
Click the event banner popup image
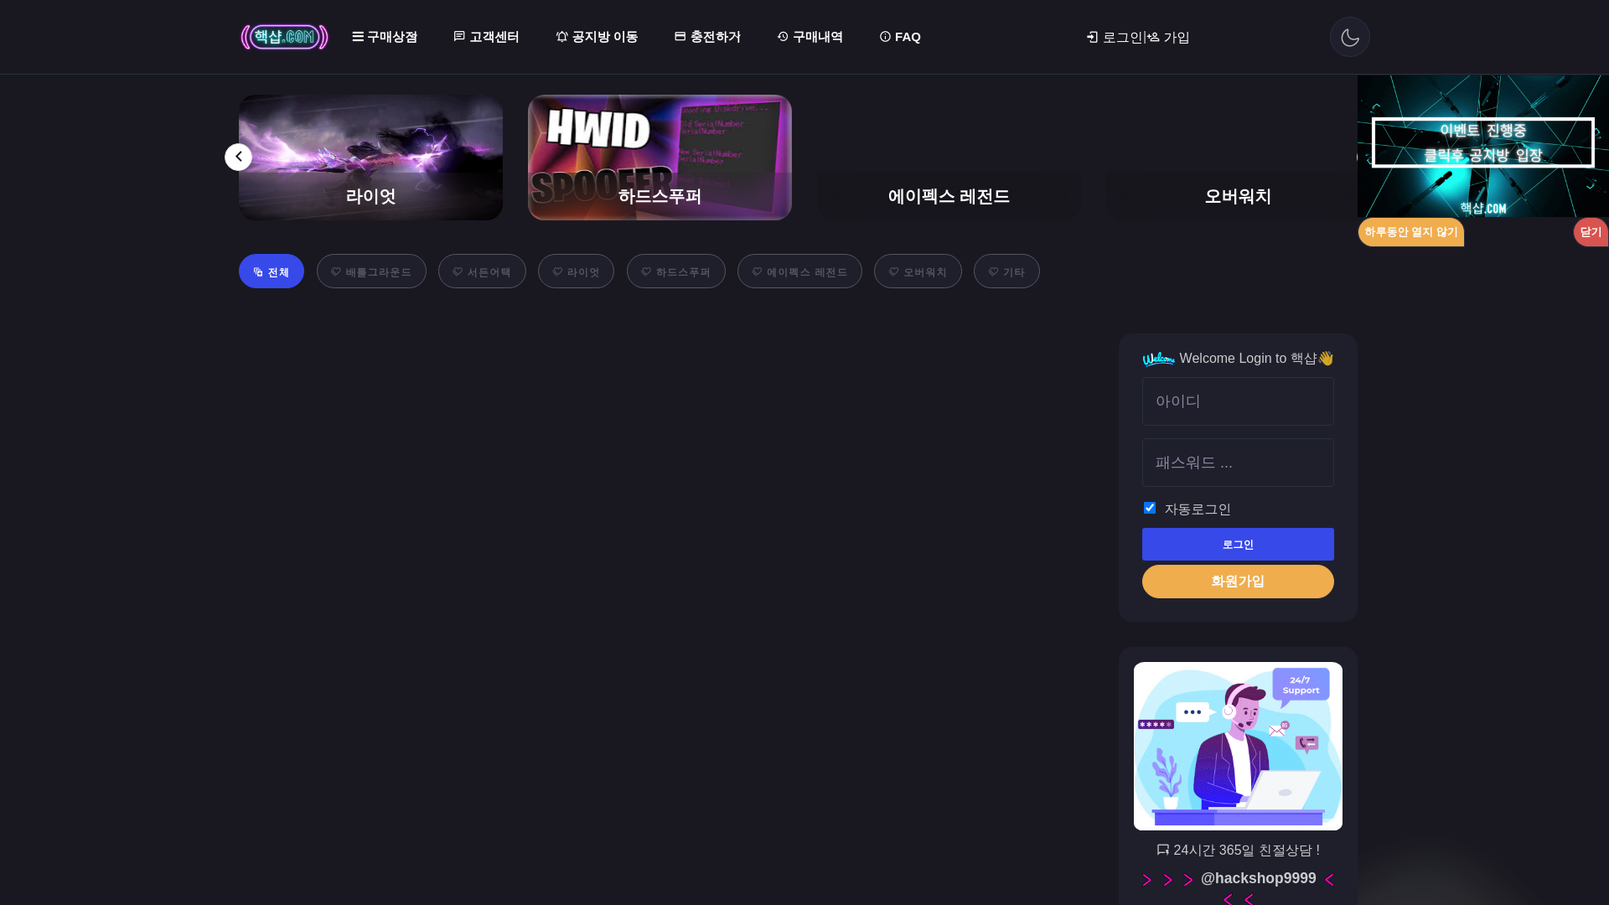1483,146
